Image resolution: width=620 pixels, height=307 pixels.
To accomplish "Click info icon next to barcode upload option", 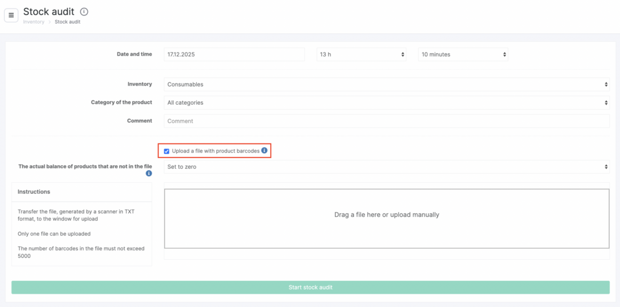I will 265,151.
